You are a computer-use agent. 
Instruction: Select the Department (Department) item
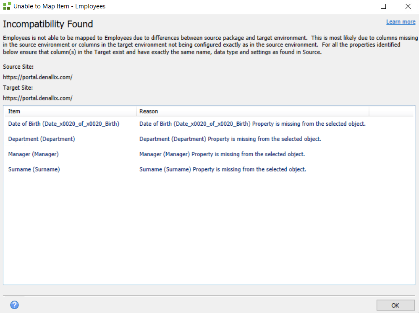click(x=42, y=139)
